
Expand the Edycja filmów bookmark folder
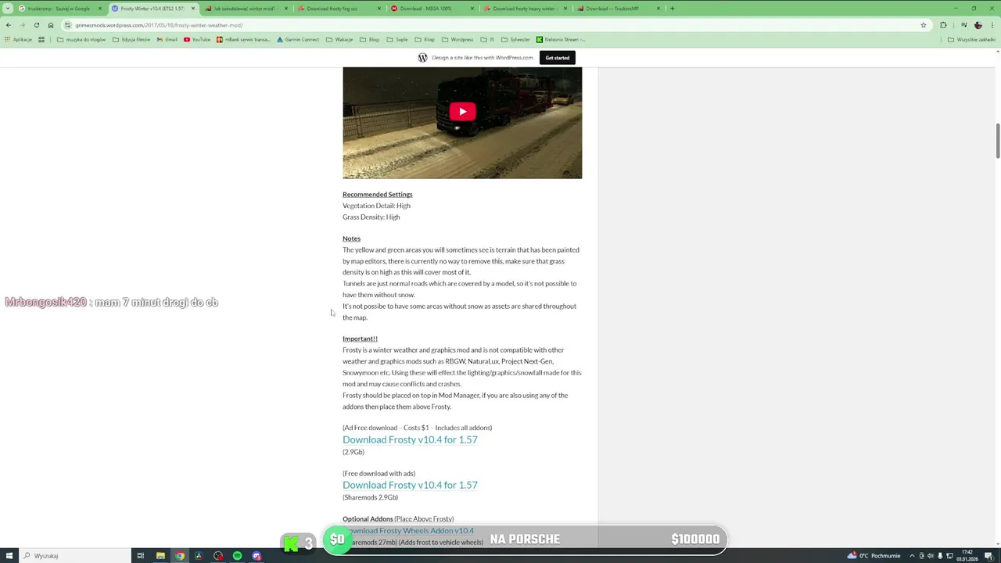[131, 39]
